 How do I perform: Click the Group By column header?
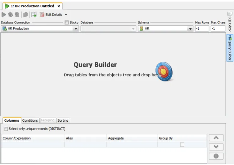[x=182, y=138]
